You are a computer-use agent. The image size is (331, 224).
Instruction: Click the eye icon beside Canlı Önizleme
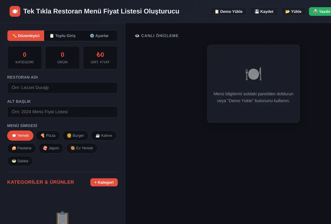click(x=137, y=36)
